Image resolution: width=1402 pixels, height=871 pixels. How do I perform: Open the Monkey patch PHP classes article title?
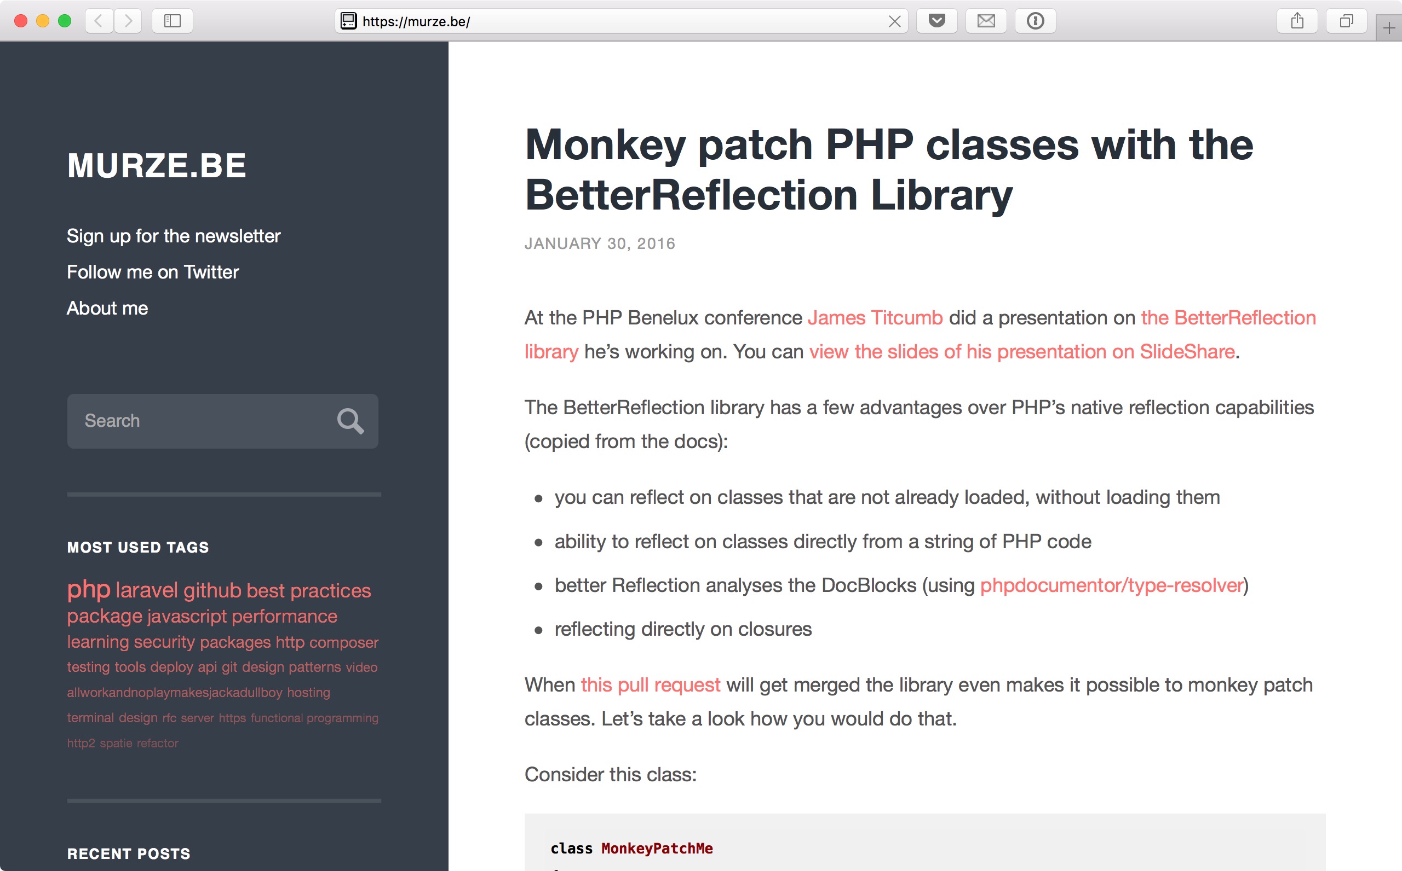pyautogui.click(x=889, y=170)
